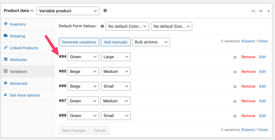The height and width of the screenshot is (140, 275).
Task: Click the Add manually button
Action: (116, 42)
